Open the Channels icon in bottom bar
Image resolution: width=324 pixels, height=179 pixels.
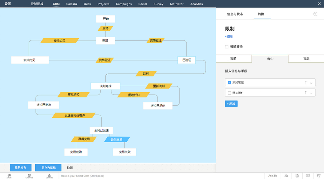point(29,176)
